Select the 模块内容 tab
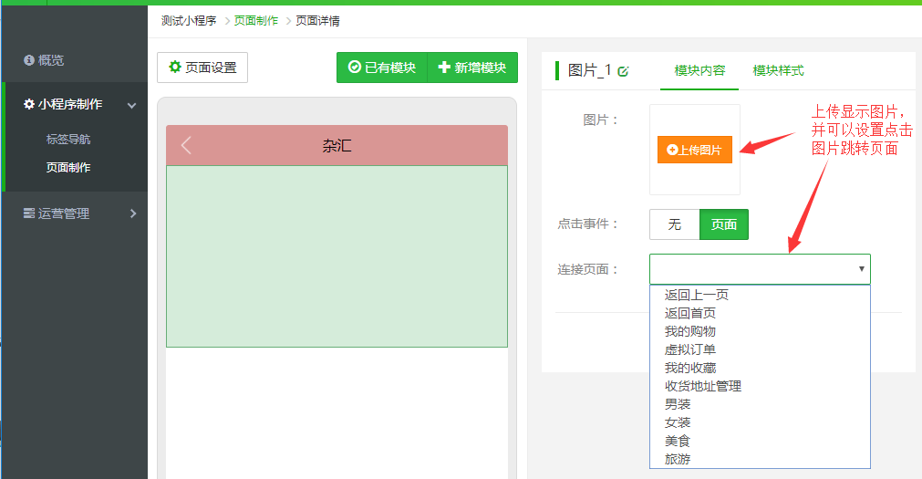The height and width of the screenshot is (479, 922). pos(699,70)
